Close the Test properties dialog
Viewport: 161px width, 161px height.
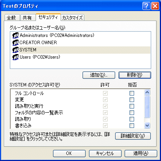click(x=155, y=6)
